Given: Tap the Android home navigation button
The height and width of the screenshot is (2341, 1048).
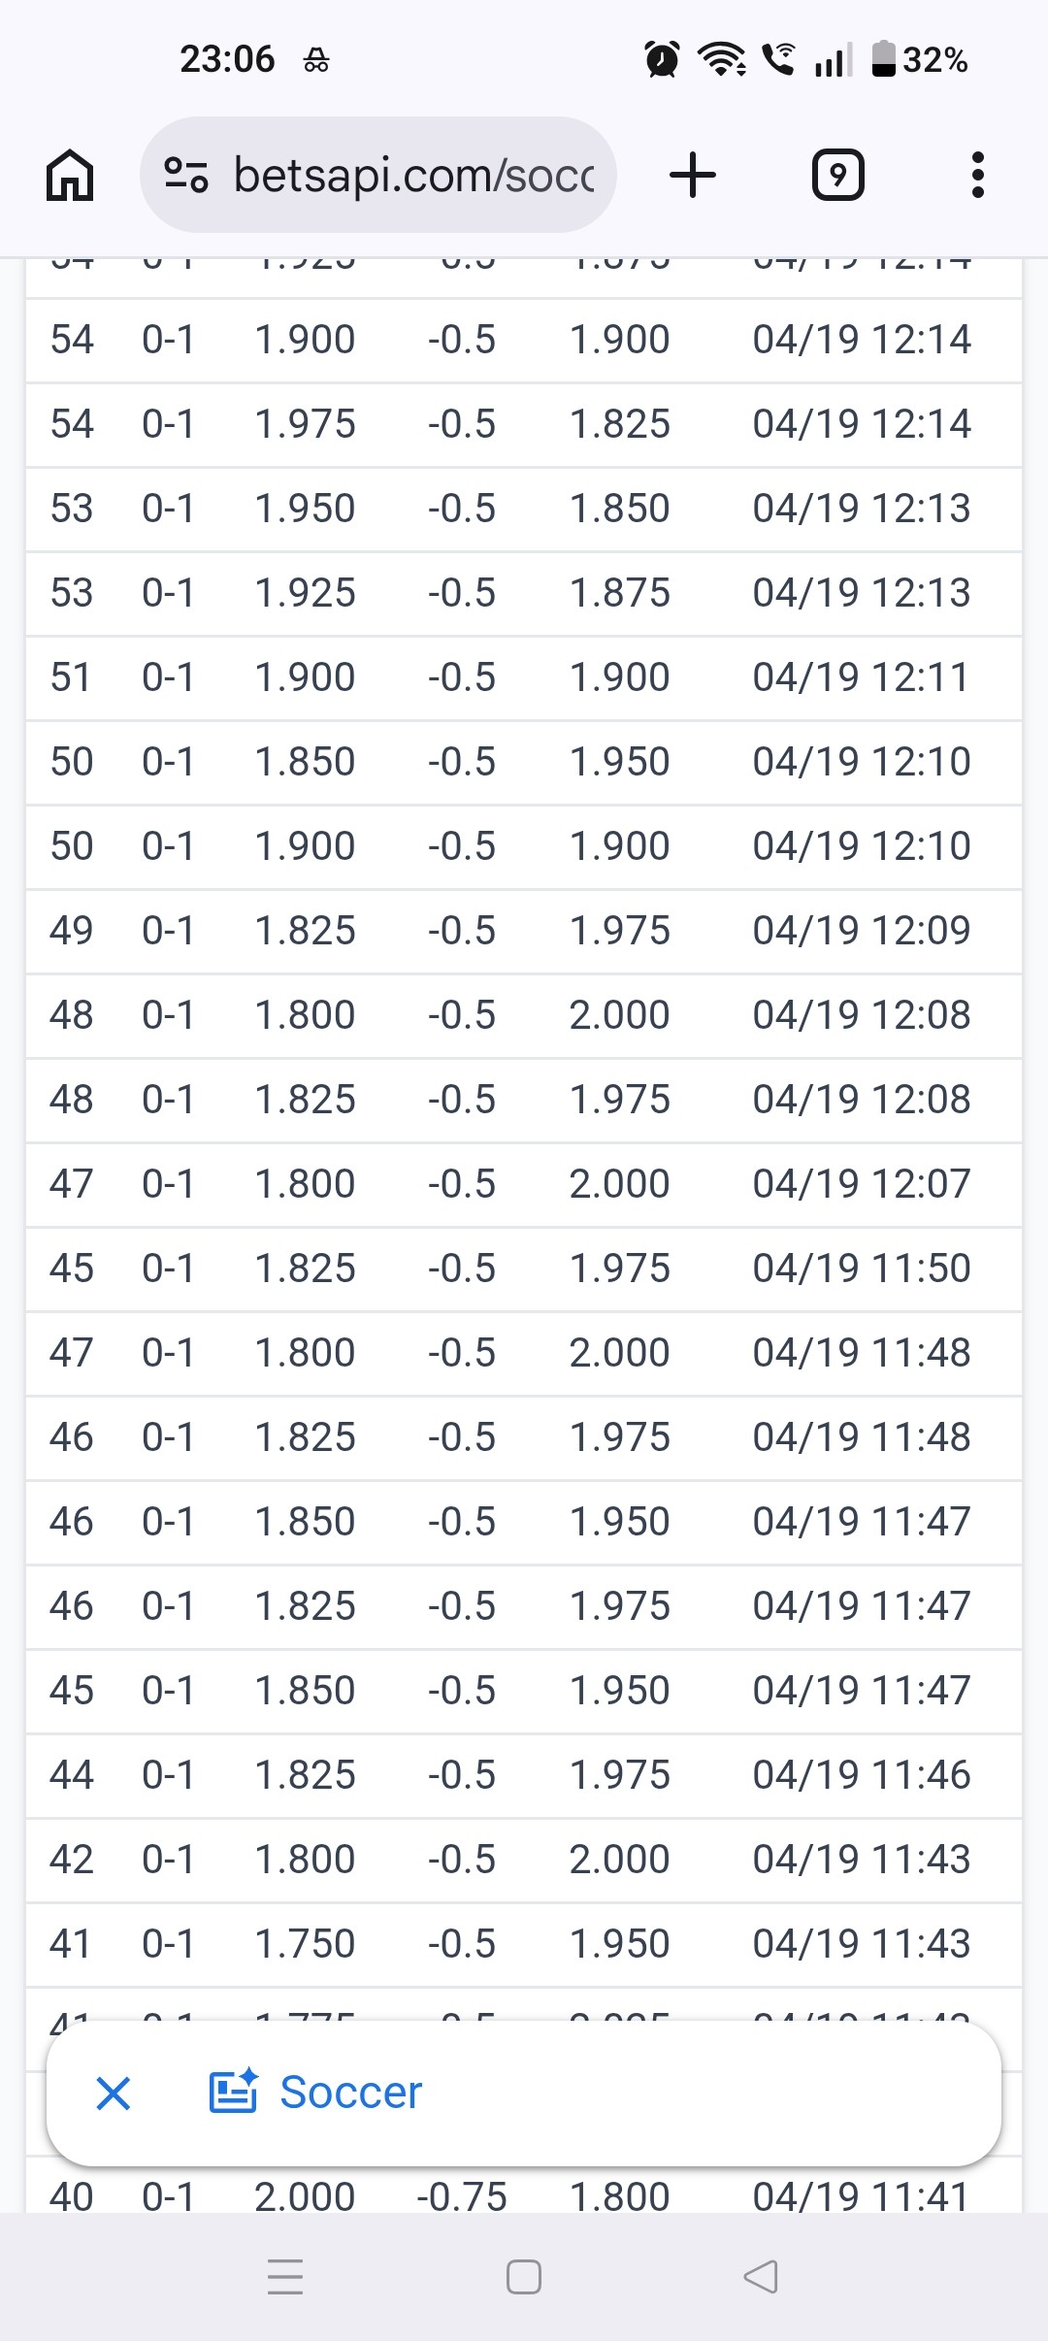Looking at the screenshot, I should point(524,2277).
